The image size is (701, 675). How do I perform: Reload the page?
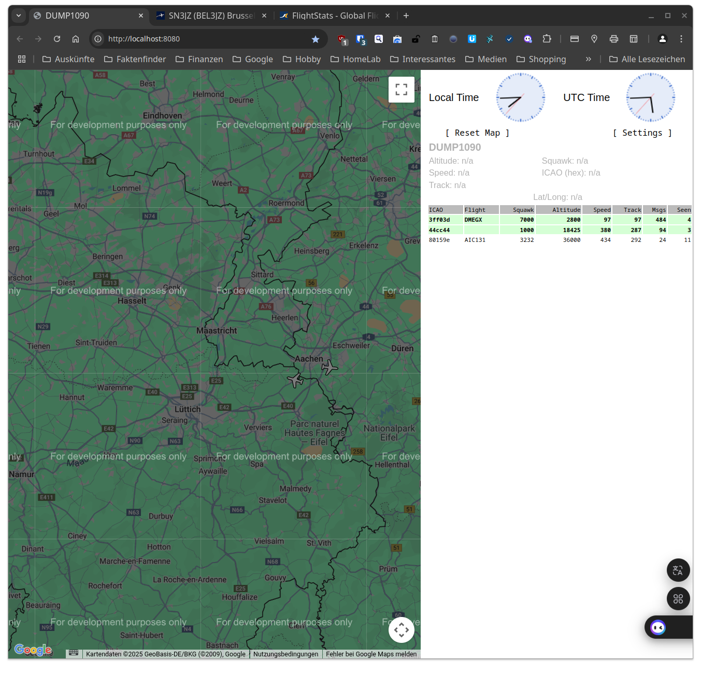tap(57, 39)
